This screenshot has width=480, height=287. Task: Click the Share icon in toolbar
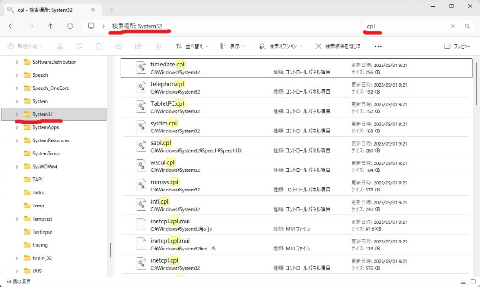[x=139, y=46]
